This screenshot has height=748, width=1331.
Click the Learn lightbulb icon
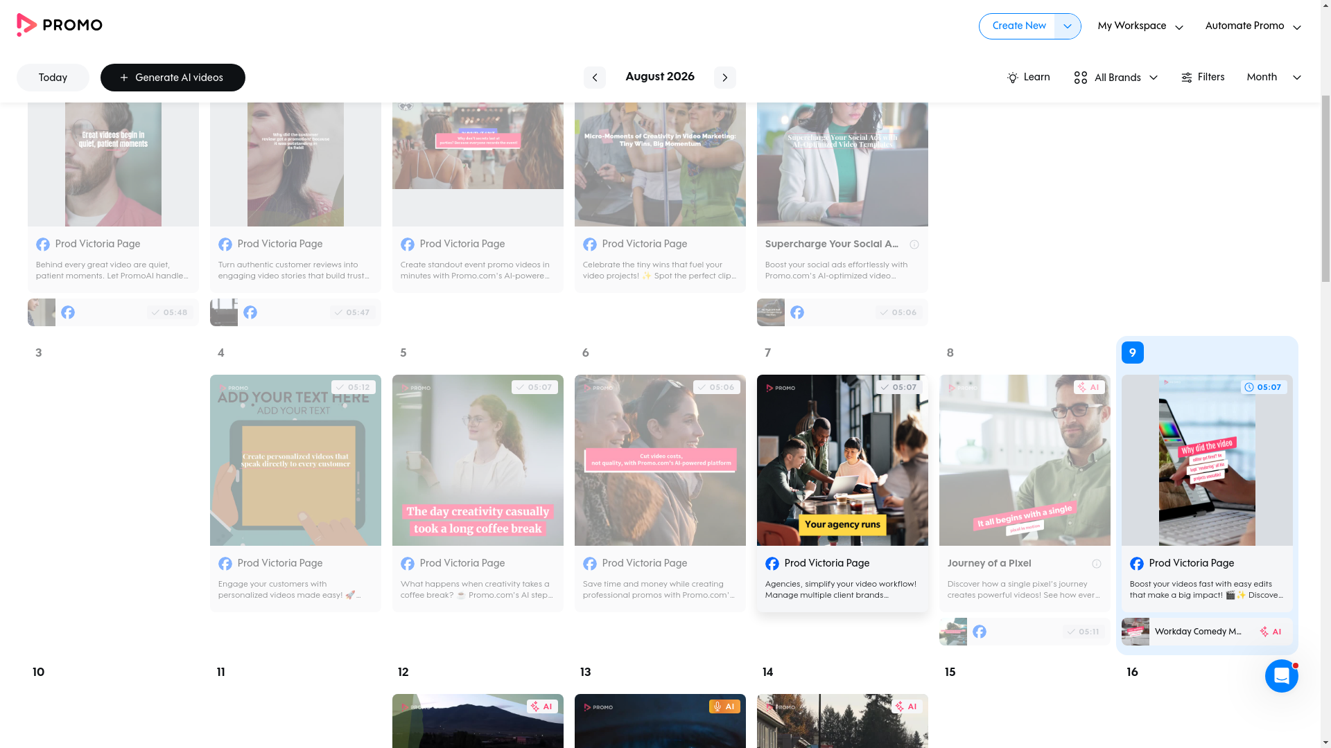[x=1013, y=78]
